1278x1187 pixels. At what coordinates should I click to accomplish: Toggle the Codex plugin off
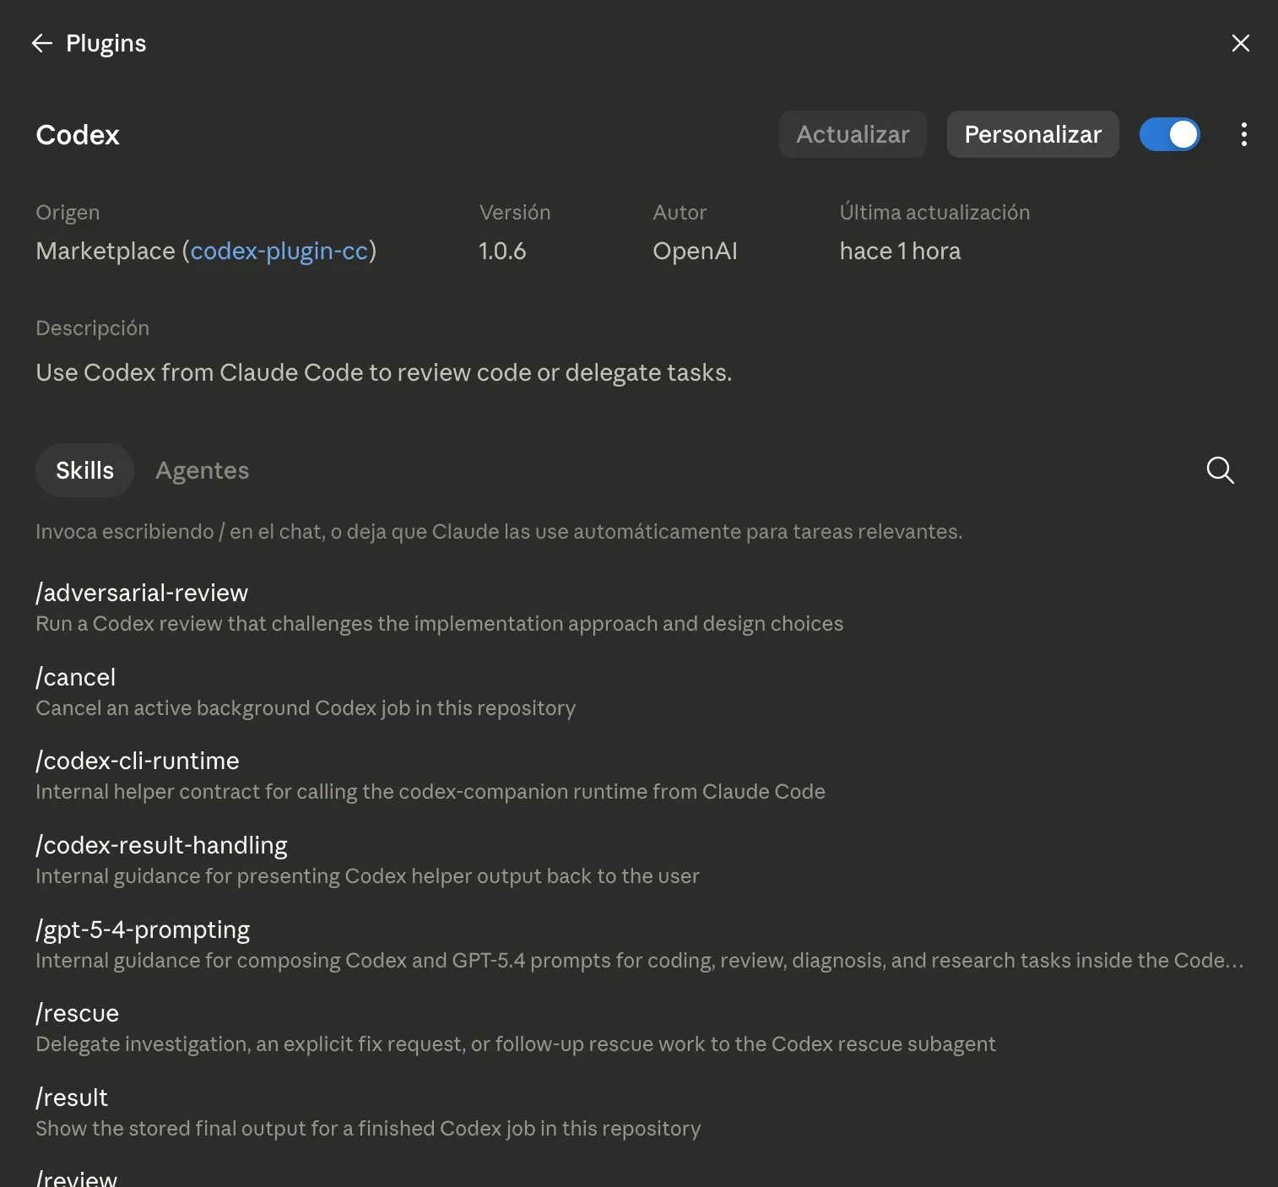click(1169, 134)
